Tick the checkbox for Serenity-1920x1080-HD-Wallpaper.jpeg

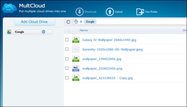(x=67, y=49)
